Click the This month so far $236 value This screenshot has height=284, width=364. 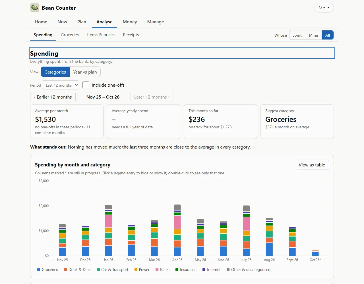coord(197,119)
